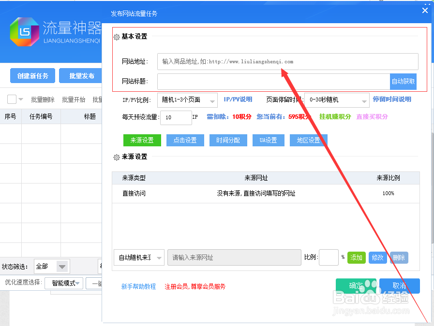Open the 时间分配 panel
This screenshot has height=326, width=434.
point(228,140)
